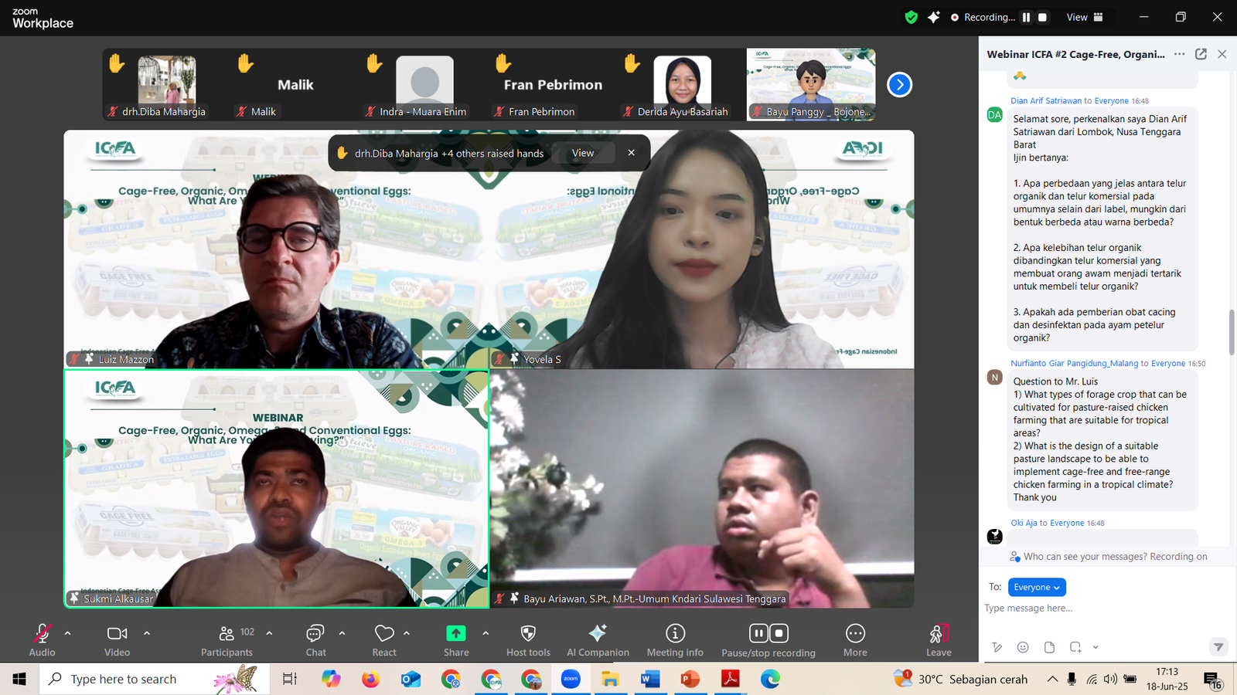This screenshot has height=695, width=1237.
Task: Open Meeting info panel
Action: [x=675, y=634]
